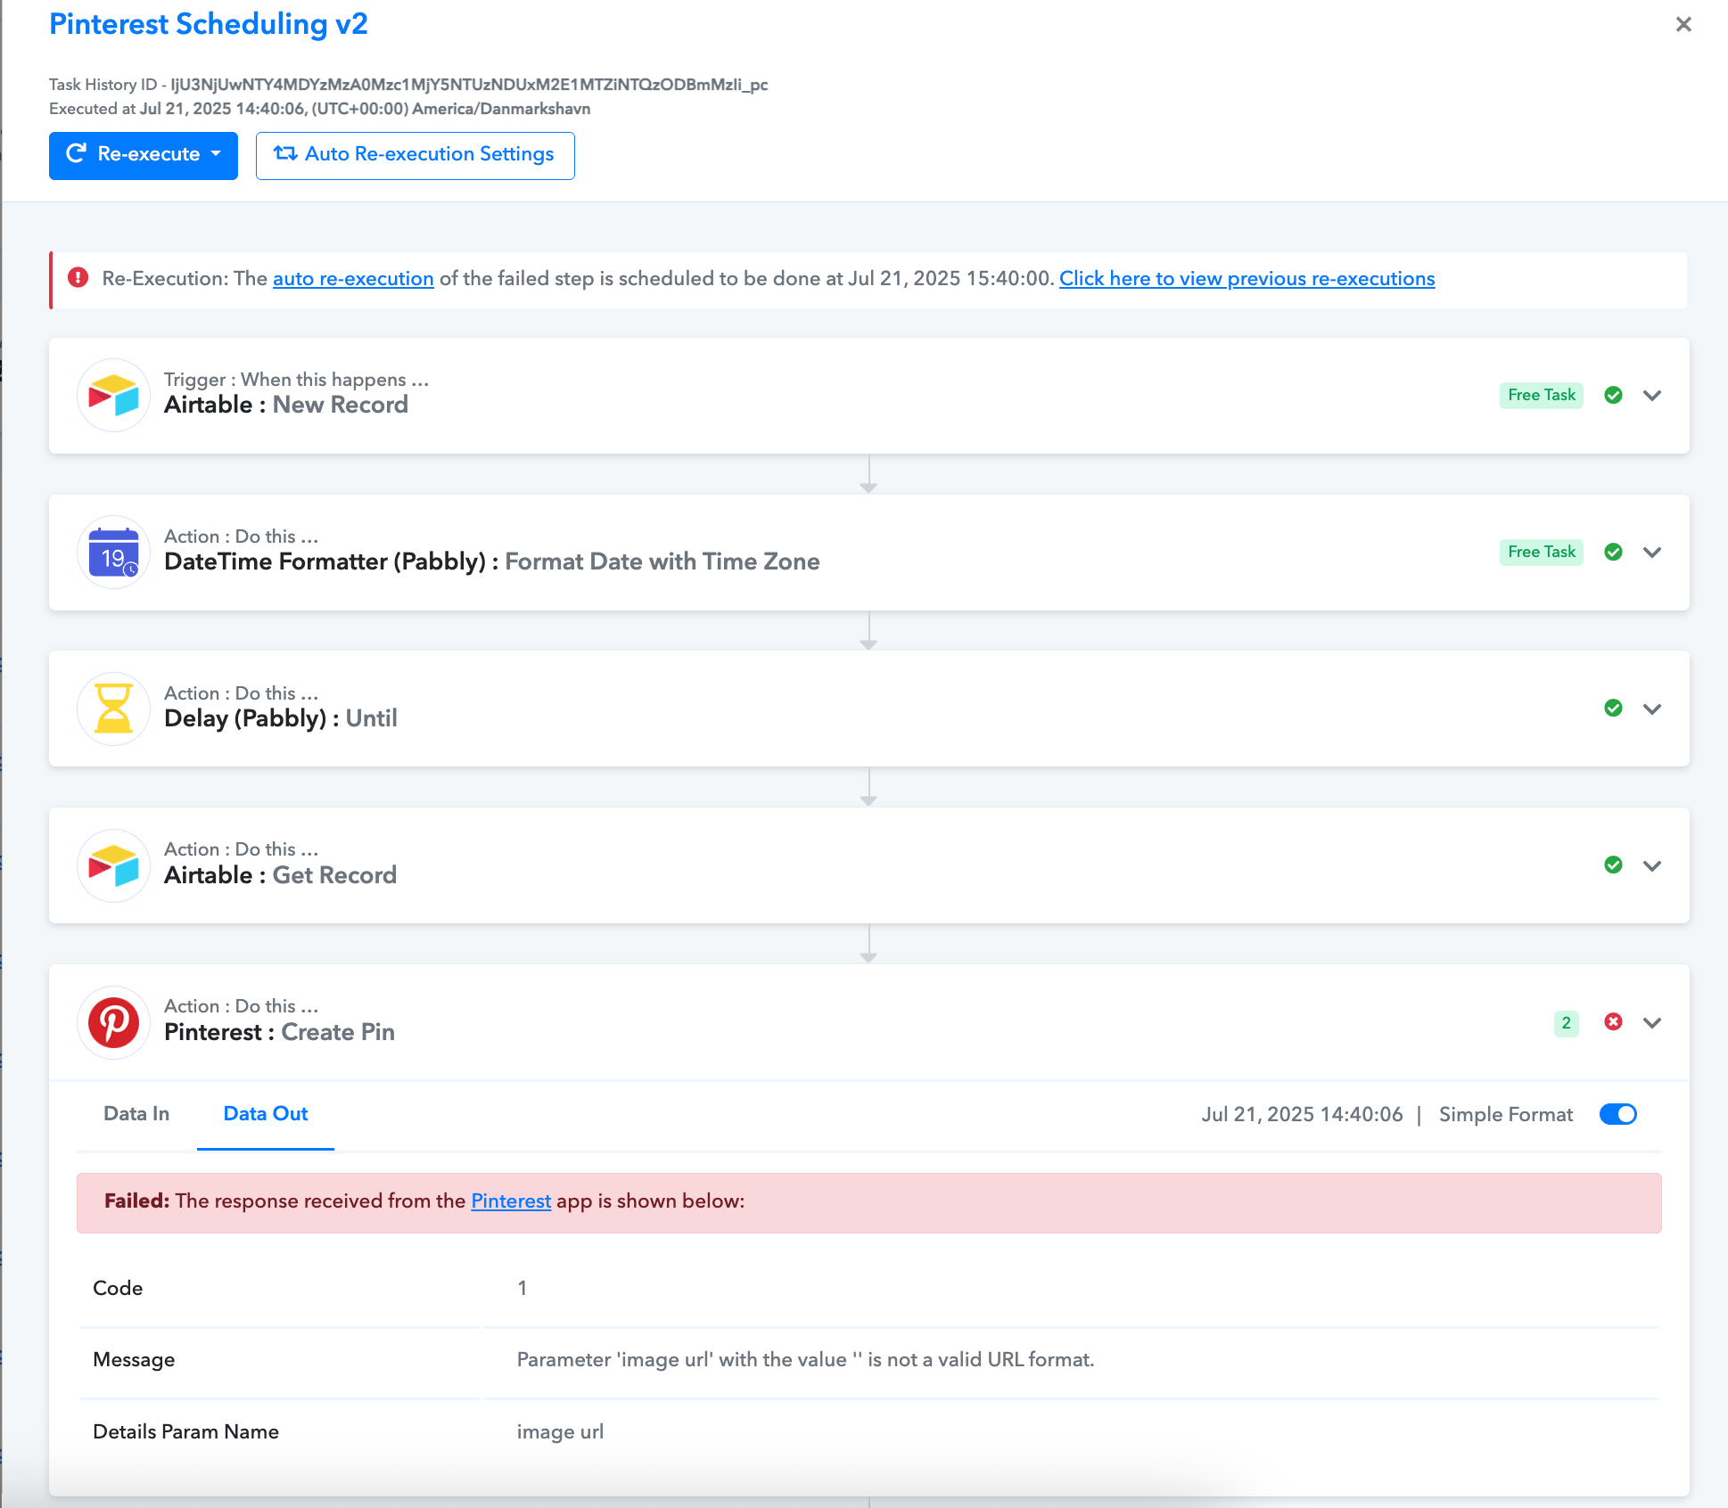Click the Code row label
The width and height of the screenshot is (1728, 1508).
(x=118, y=1288)
